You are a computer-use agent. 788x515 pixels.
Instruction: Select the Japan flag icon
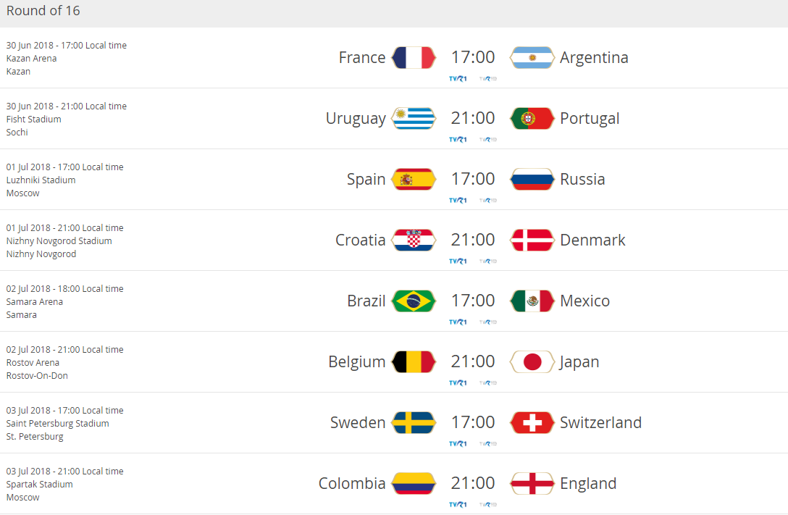(x=532, y=362)
